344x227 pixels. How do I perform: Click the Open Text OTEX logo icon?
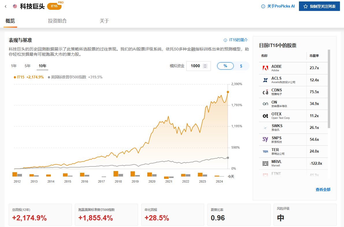(265, 116)
